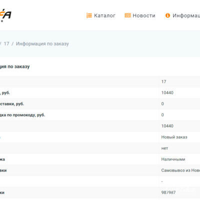Open the Новости menu item
The image size is (200, 200).
[x=144, y=15]
